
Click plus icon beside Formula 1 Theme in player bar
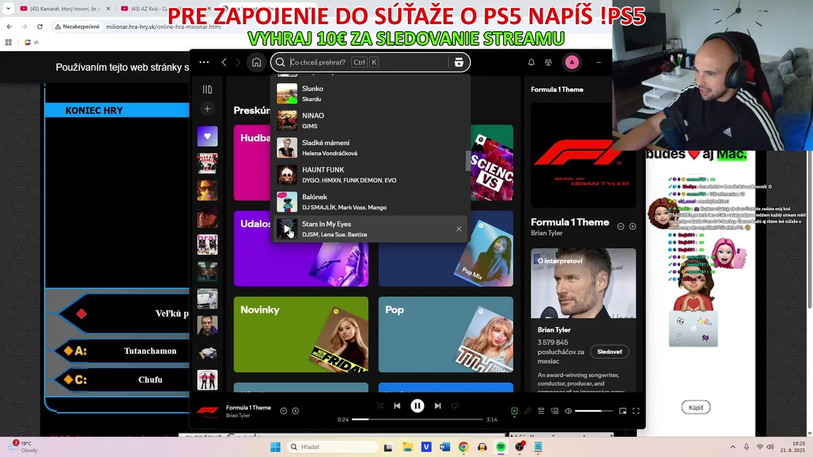point(295,411)
